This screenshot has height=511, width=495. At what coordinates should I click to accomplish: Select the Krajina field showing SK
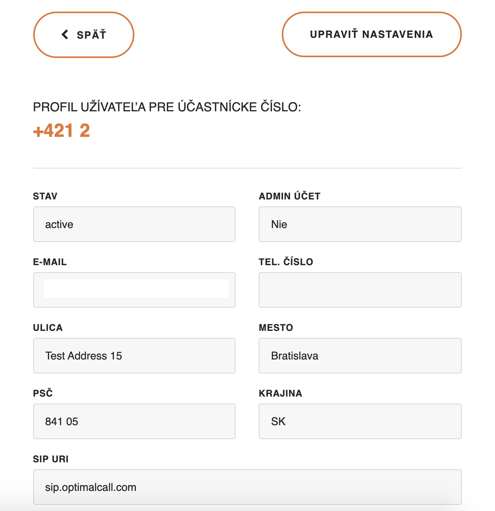coord(360,421)
